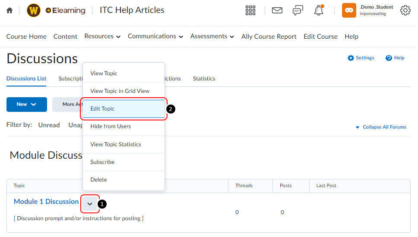418x237 pixels.
Task: Filter by Unread posts
Action: pos(49,125)
